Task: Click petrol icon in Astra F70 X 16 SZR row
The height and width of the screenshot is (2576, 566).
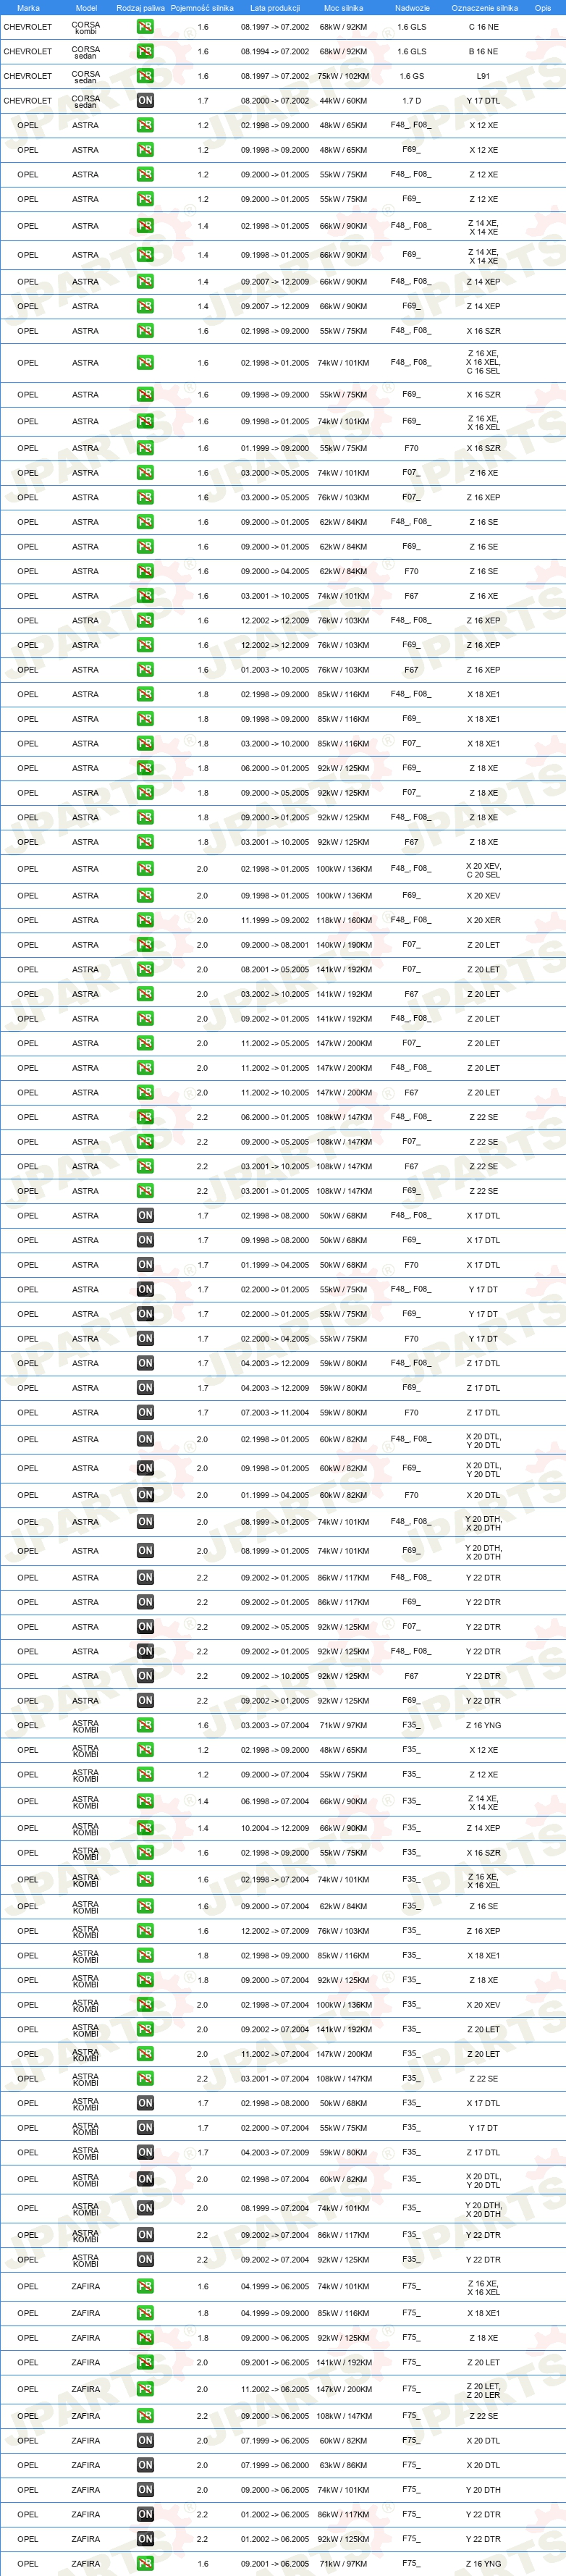Action: 145,448
